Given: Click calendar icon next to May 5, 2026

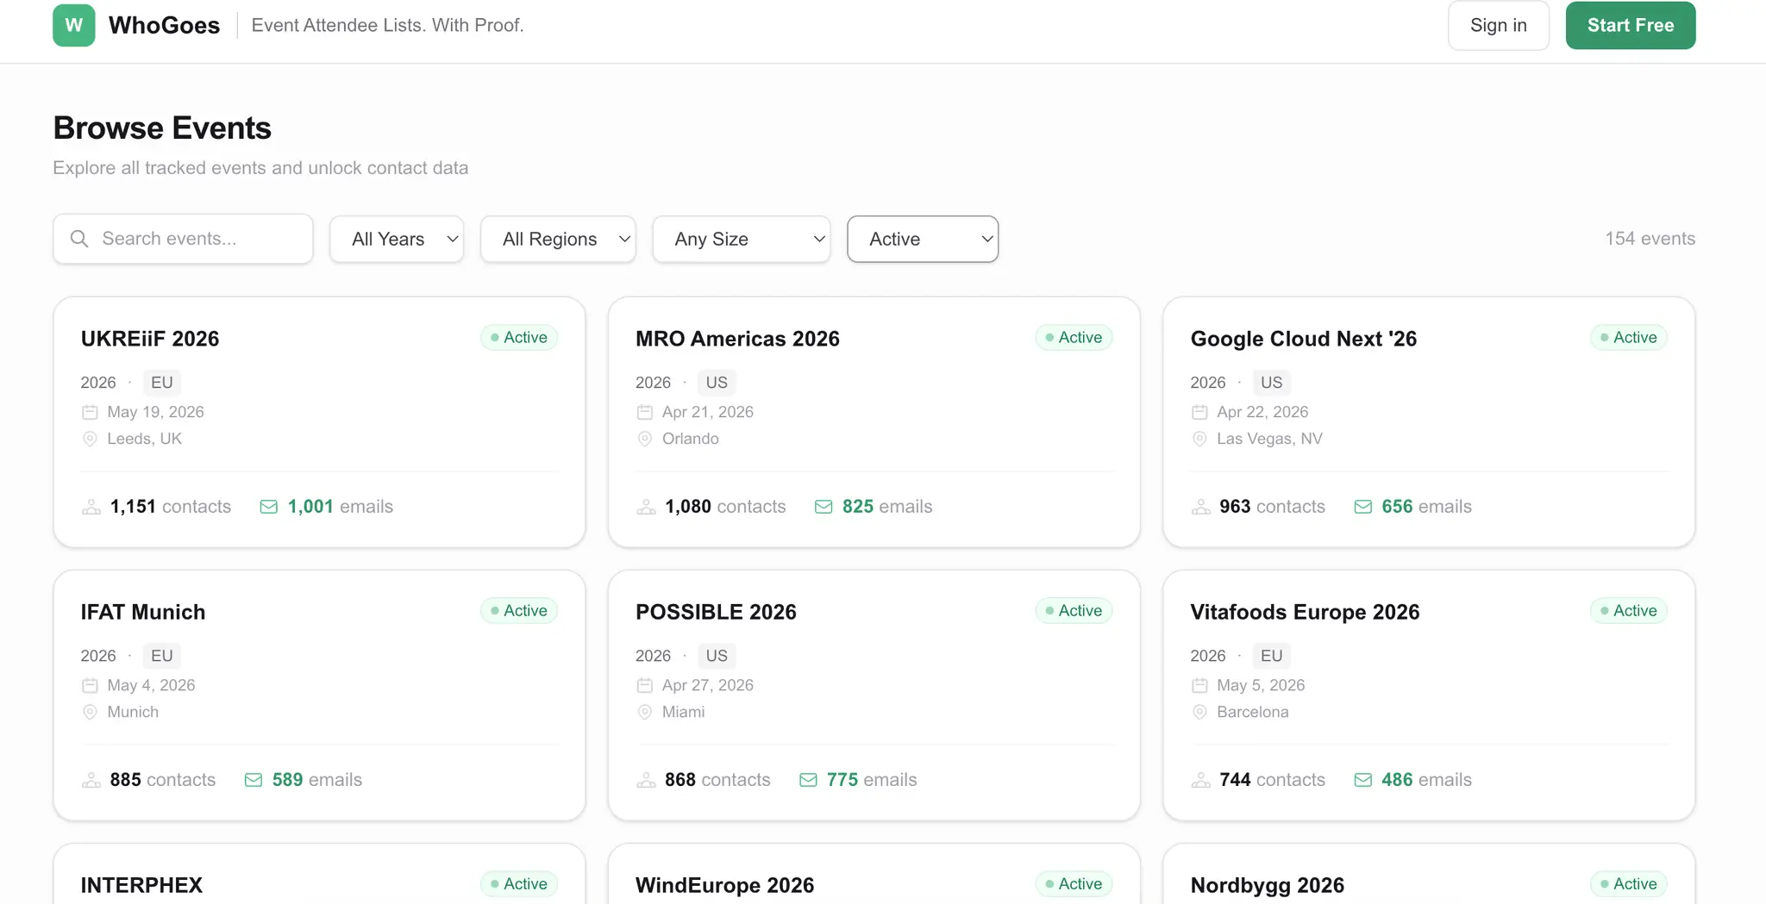Looking at the screenshot, I should tap(1199, 685).
